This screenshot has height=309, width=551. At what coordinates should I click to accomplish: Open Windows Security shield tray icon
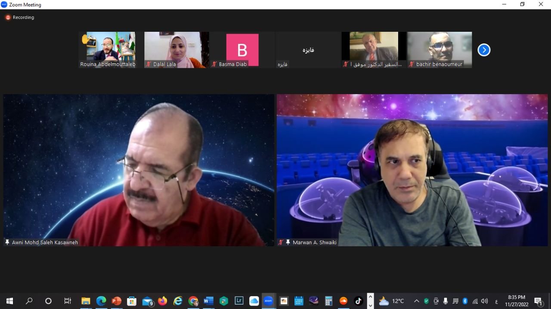pos(426,301)
